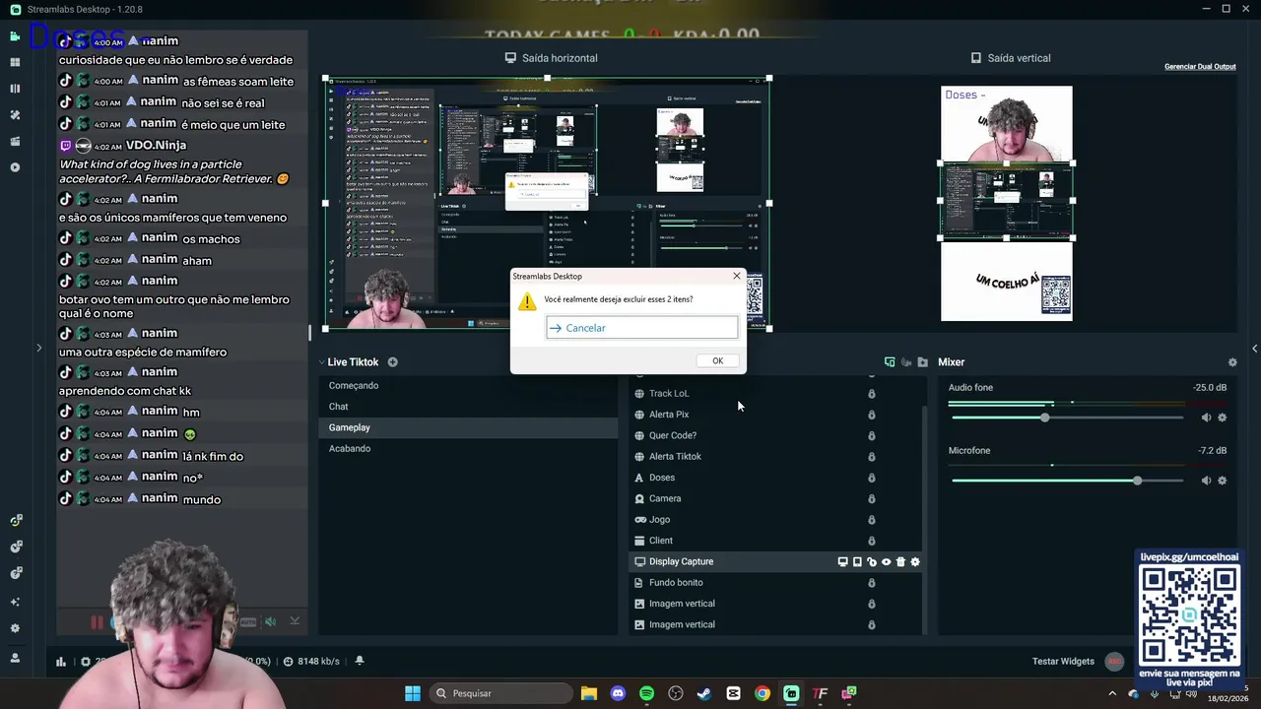Toggle lock on Client source
The height and width of the screenshot is (709, 1261).
pos(871,541)
